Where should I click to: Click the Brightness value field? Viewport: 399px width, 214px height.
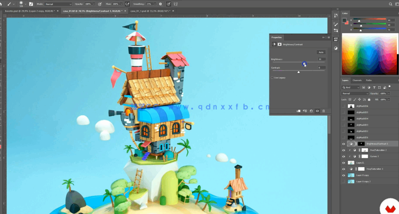coord(321,59)
